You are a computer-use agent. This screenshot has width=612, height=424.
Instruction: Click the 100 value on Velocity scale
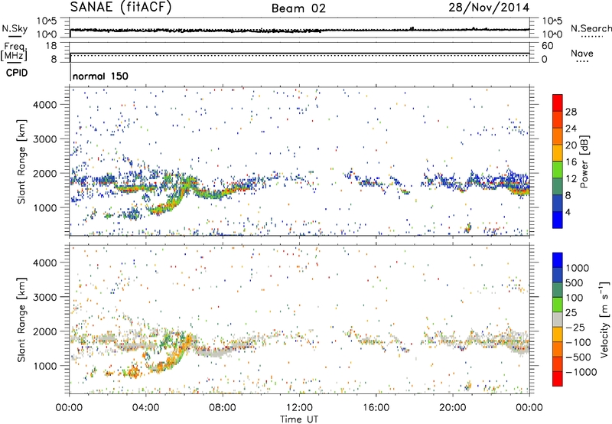tap(575, 298)
